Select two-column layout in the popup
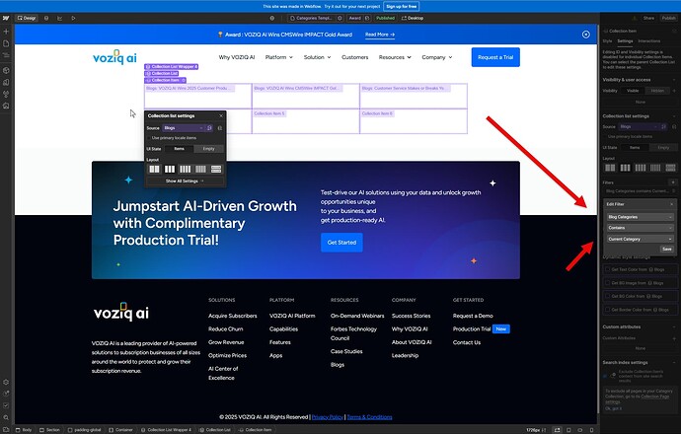The height and width of the screenshot is (434, 681). [x=154, y=170]
